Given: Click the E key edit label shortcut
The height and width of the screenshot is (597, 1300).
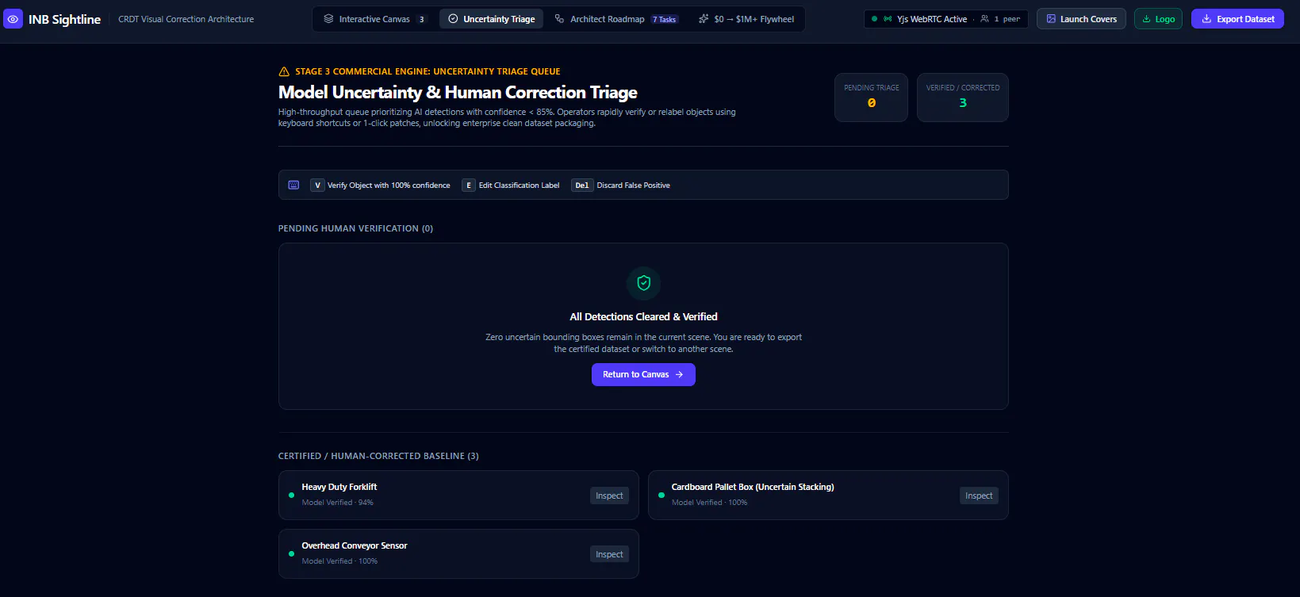Looking at the screenshot, I should point(468,186).
